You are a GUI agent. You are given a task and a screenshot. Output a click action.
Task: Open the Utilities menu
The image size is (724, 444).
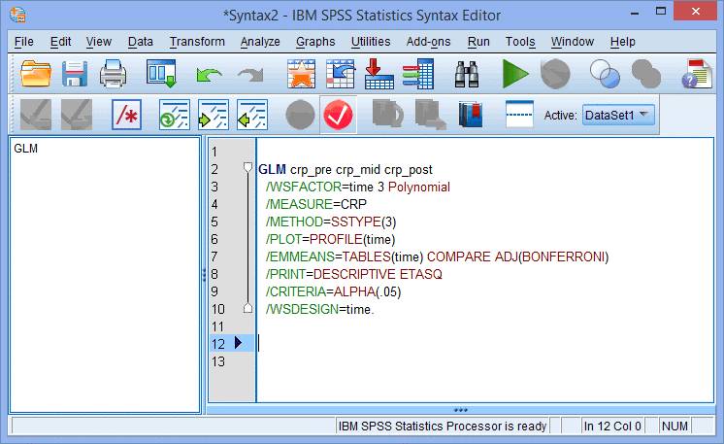(371, 42)
